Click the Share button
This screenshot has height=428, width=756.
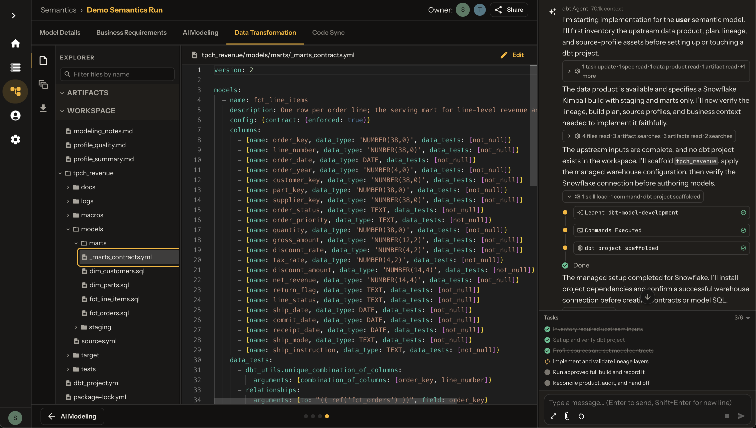(x=509, y=10)
